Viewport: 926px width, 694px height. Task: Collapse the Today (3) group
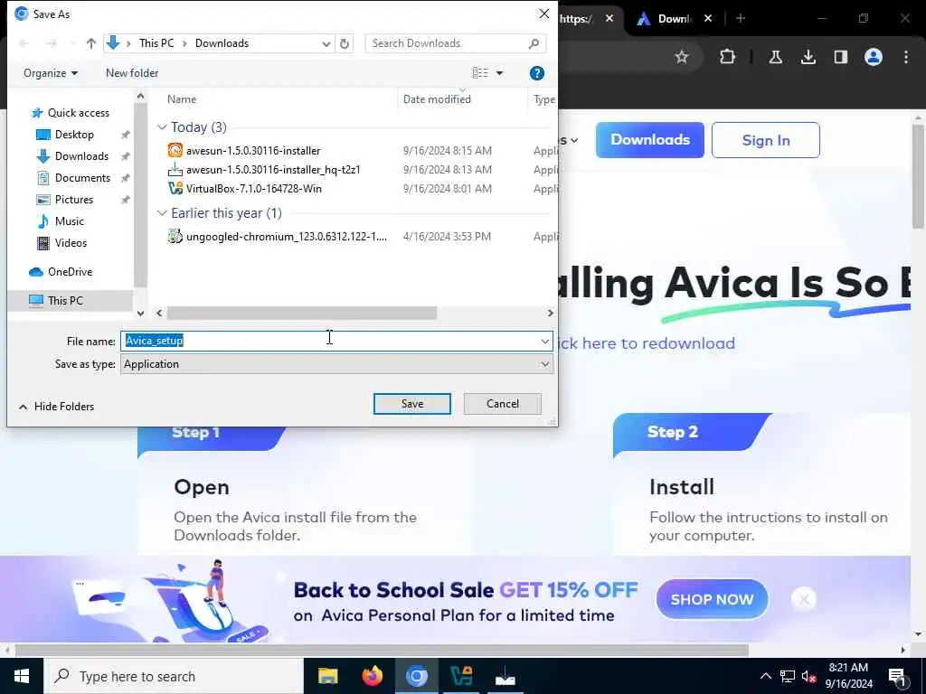(x=162, y=127)
